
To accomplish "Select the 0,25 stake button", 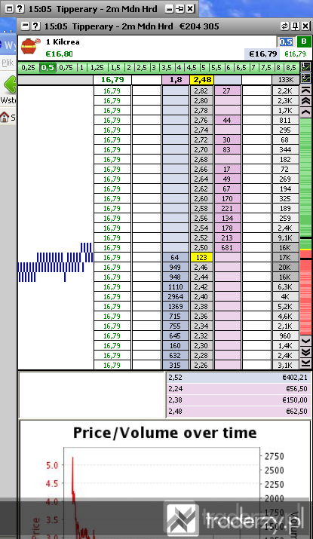I will click(x=28, y=68).
